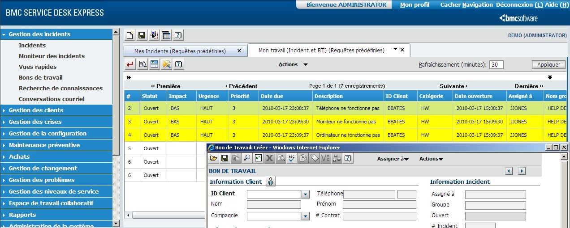
Task: Sort by the Date due column header
Action: click(x=285, y=96)
